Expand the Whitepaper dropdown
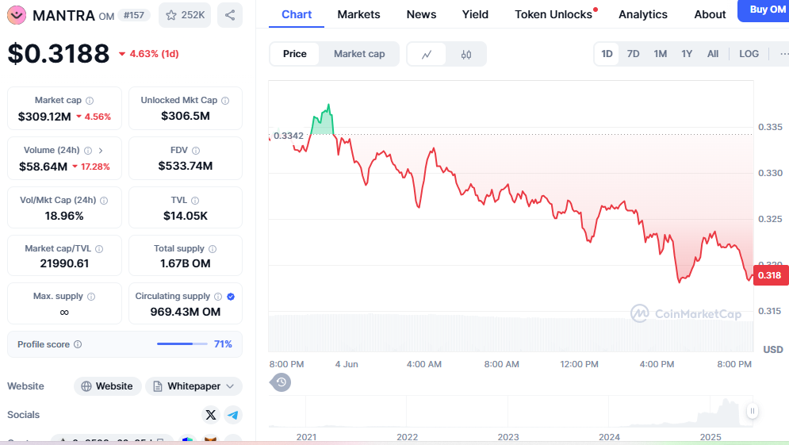Viewport: 789px width, 445px height. tap(193, 386)
